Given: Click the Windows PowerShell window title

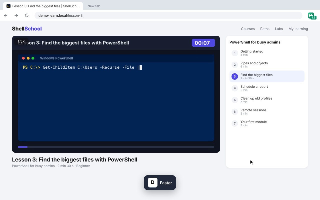Looking at the screenshot, I should tap(56, 58).
